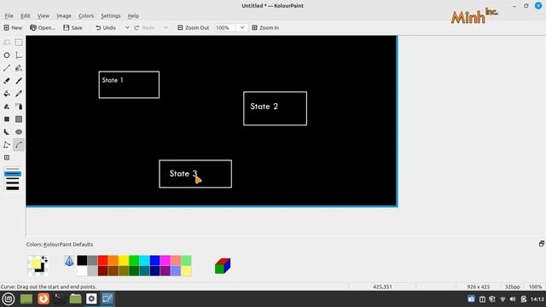Pick the white color swatch

82,271
